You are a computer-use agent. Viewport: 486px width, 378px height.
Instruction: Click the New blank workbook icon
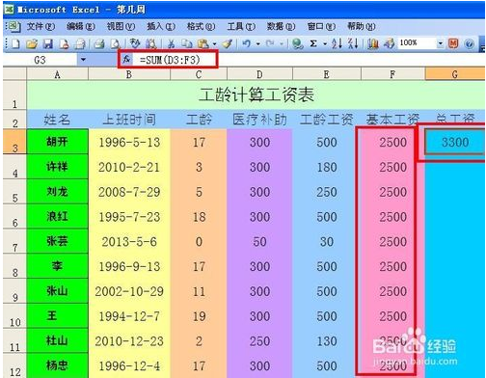pyautogui.click(x=15, y=43)
